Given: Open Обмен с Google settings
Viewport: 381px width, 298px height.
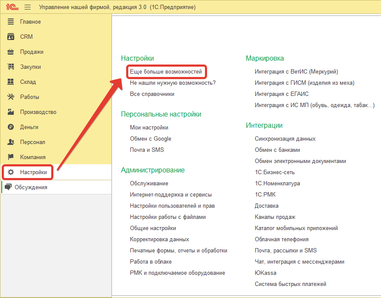Looking at the screenshot, I should (x=150, y=138).
